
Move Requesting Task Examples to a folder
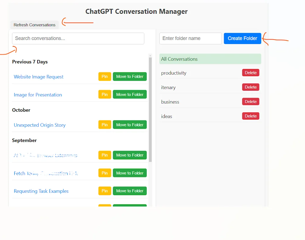130,191
